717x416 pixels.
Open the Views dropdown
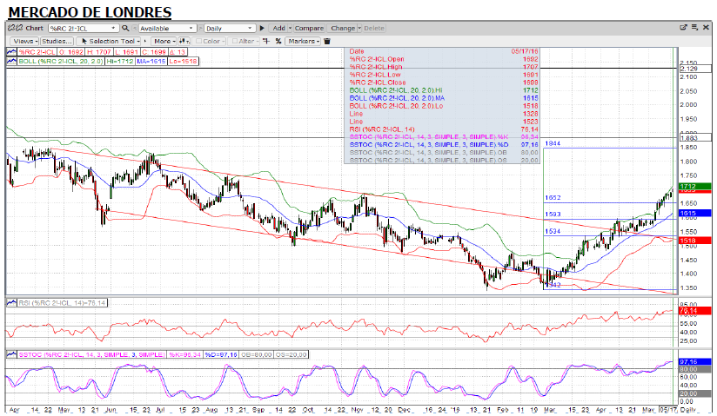(24, 41)
